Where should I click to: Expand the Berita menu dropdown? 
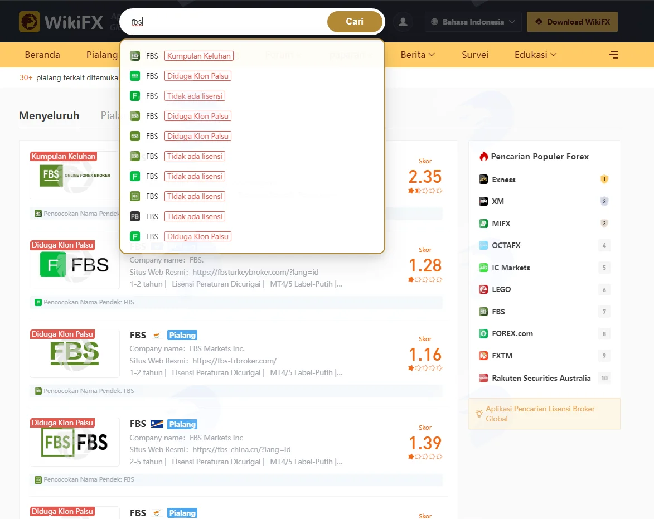click(418, 55)
